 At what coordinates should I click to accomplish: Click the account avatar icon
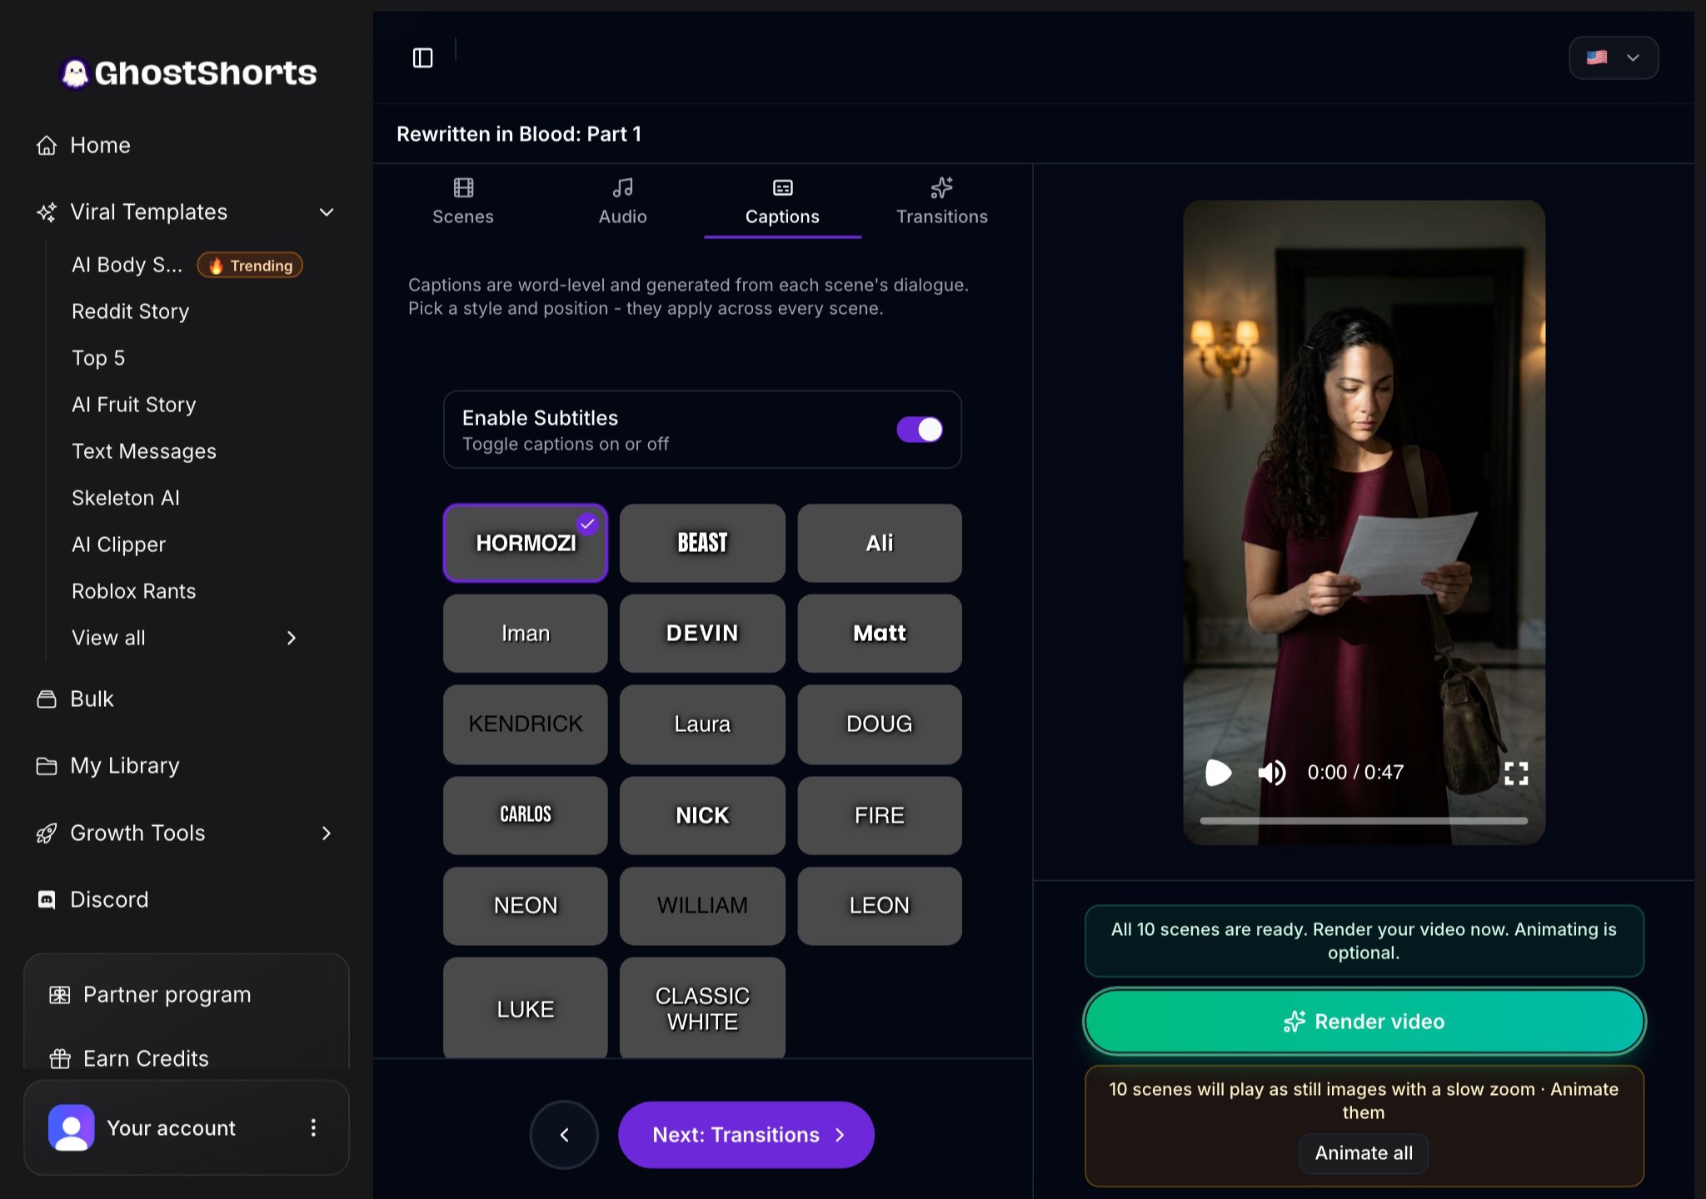[x=72, y=1127]
